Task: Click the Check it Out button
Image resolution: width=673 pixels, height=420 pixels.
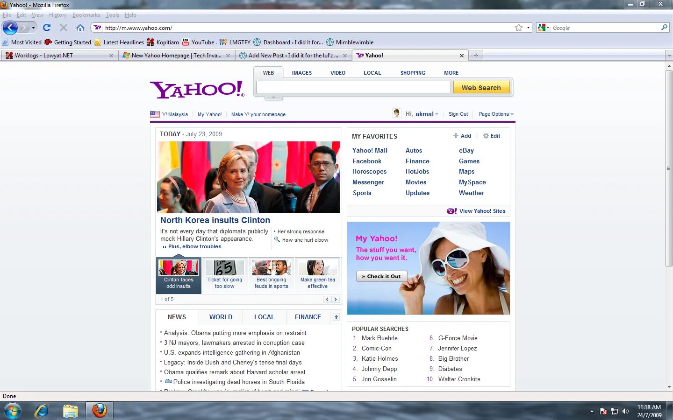Action: tap(381, 276)
